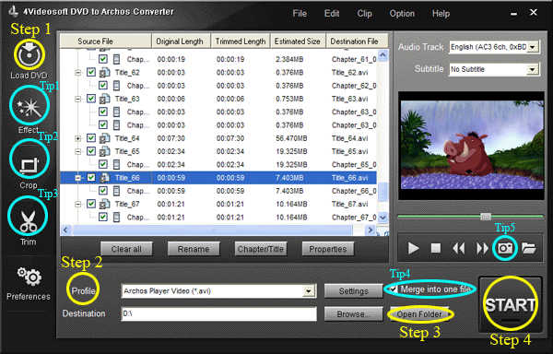Image resolution: width=553 pixels, height=354 pixels.
Task: Click the Open Folder button
Action: (419, 314)
